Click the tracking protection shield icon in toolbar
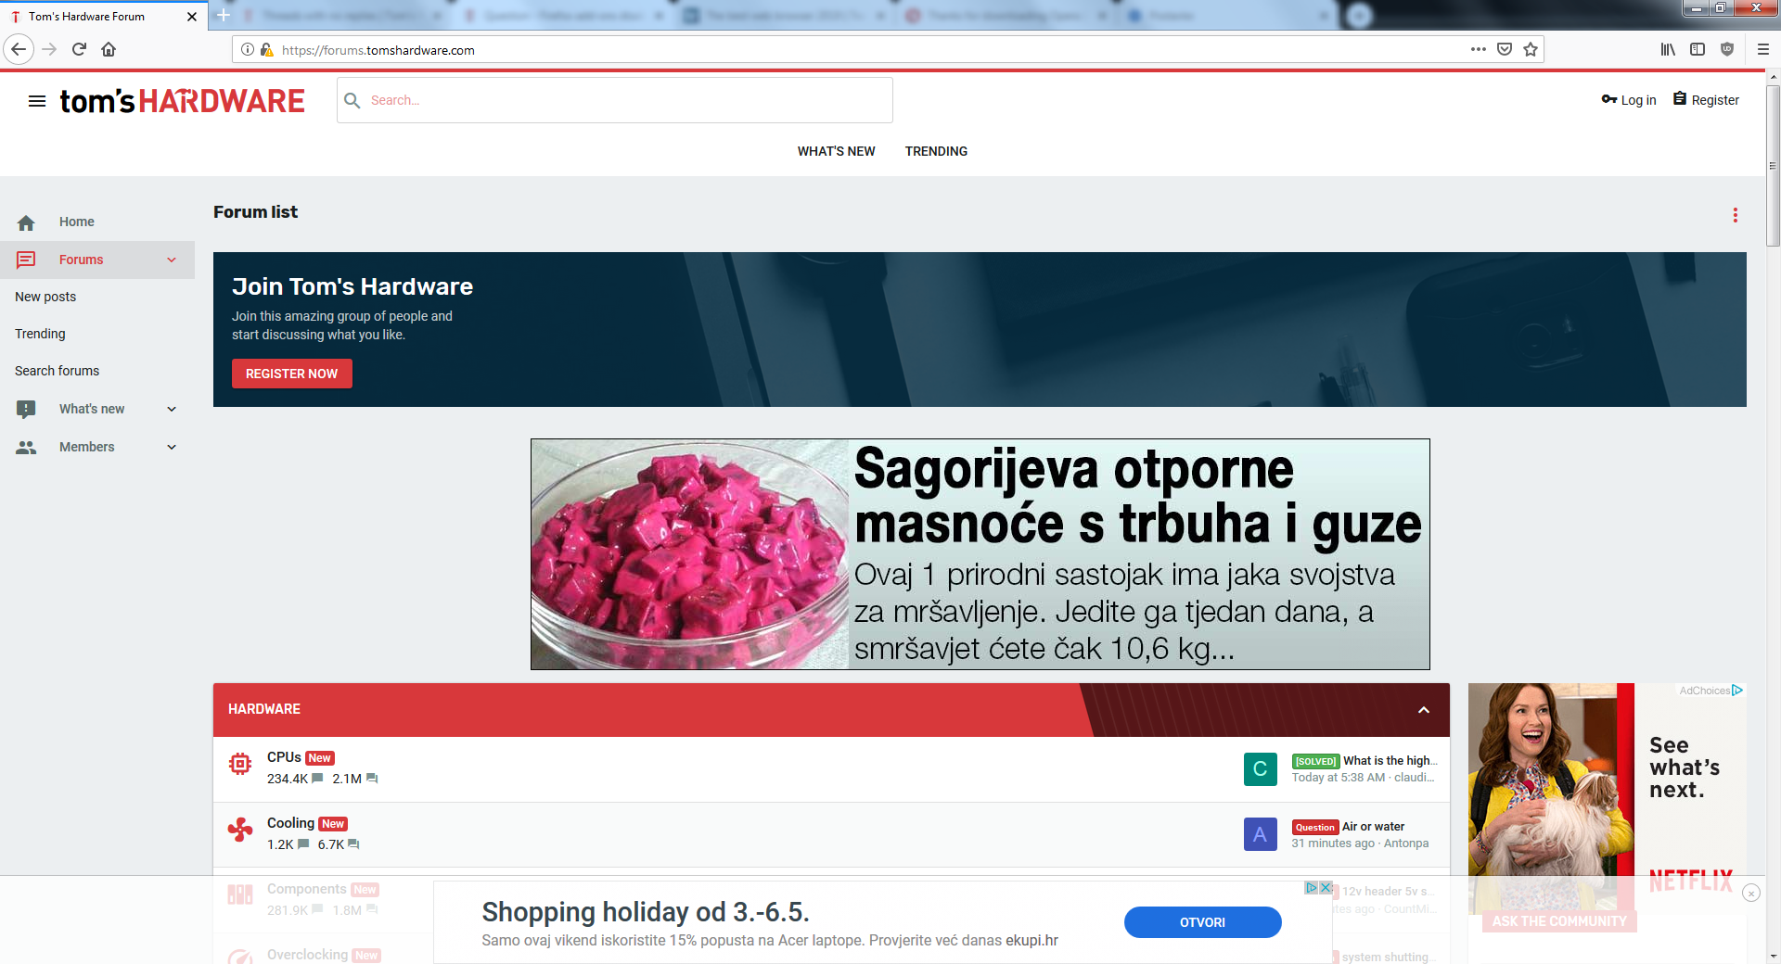Image resolution: width=1781 pixels, height=964 pixels. click(1727, 49)
